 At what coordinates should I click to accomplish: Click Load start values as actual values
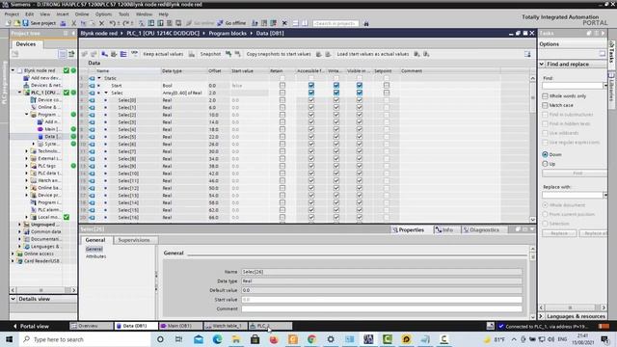coord(373,54)
